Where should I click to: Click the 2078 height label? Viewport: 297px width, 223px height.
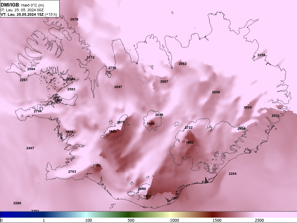pos(74,19)
